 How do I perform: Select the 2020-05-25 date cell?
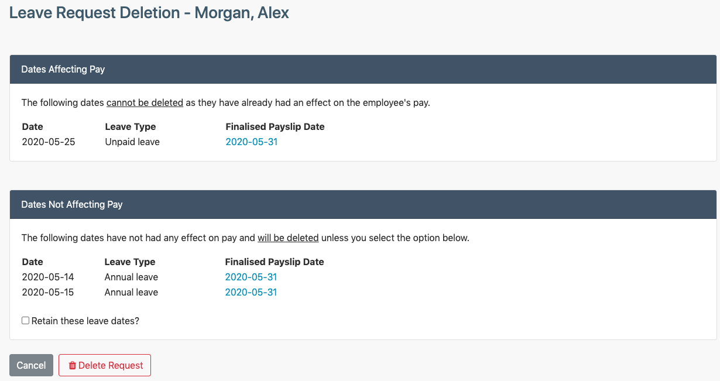(x=49, y=142)
